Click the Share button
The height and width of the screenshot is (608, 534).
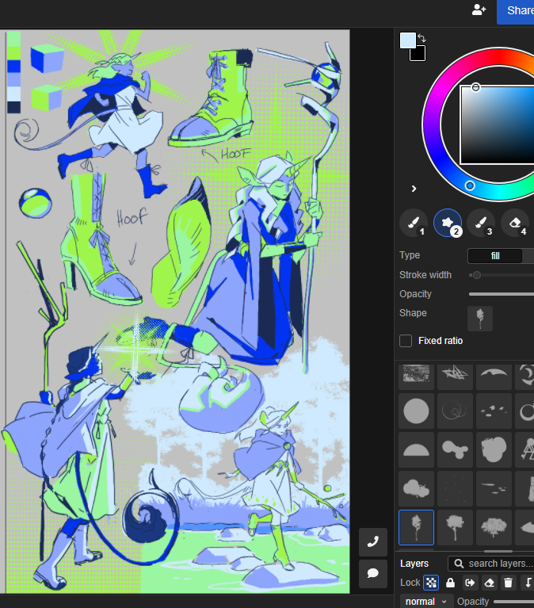[519, 11]
